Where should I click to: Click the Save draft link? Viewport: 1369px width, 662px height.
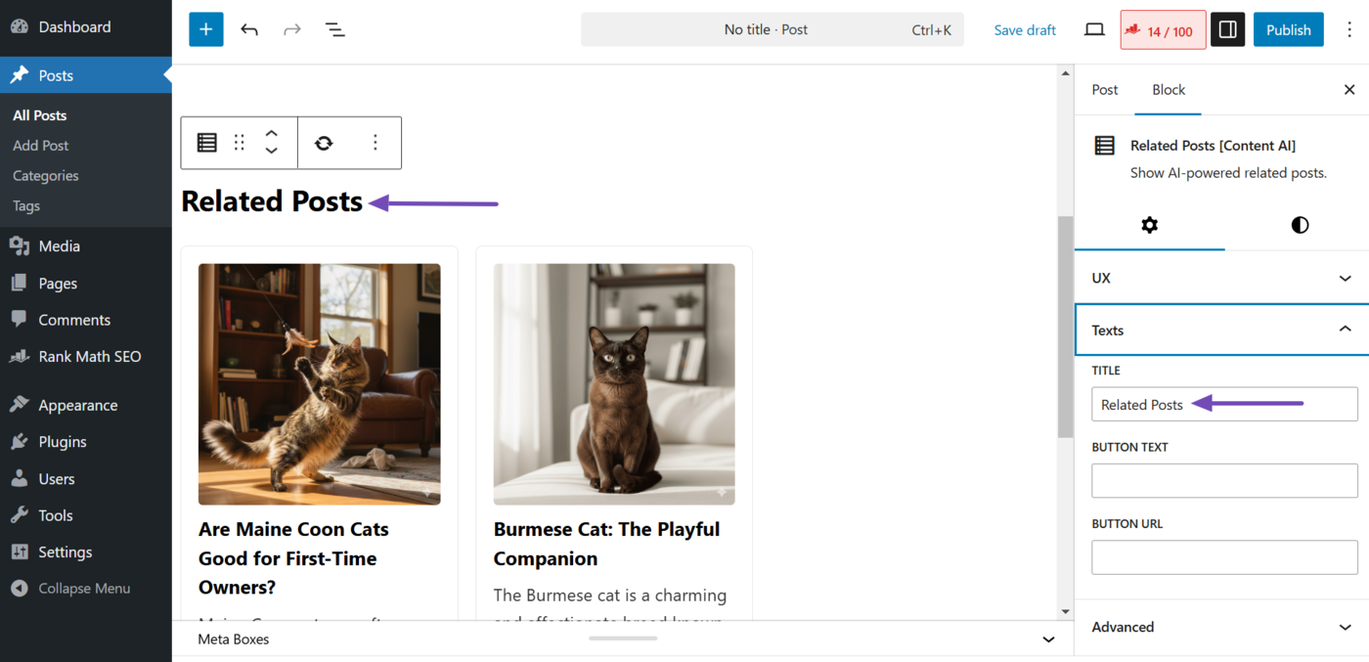click(1024, 30)
